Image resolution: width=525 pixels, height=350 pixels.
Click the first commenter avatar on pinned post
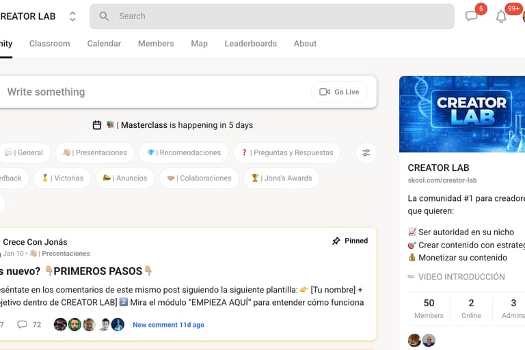coord(60,325)
